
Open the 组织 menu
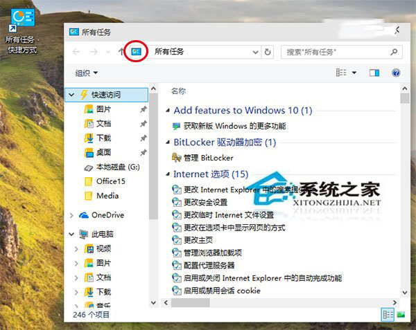(86, 73)
